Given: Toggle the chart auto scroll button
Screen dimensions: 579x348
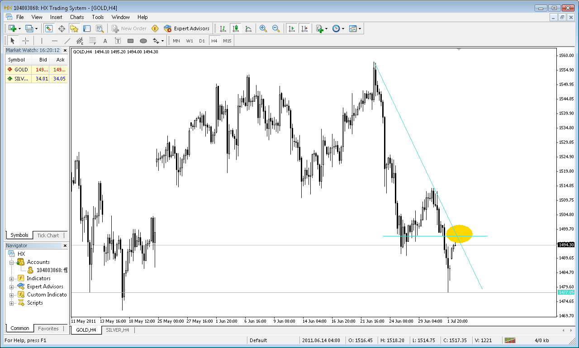Looking at the screenshot, I should [x=292, y=28].
